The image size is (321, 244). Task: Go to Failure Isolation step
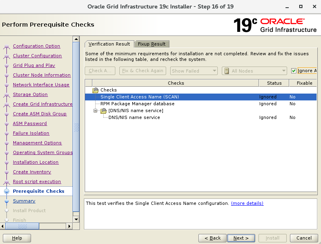(x=31, y=133)
